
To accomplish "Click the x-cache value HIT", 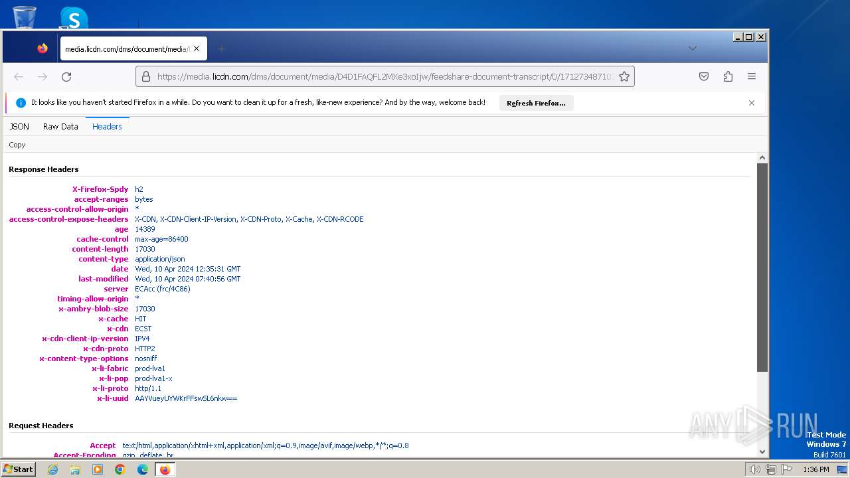I will pyautogui.click(x=141, y=319).
